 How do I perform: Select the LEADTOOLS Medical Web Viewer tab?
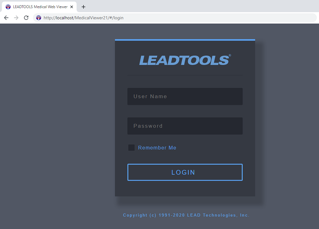[x=39, y=7]
